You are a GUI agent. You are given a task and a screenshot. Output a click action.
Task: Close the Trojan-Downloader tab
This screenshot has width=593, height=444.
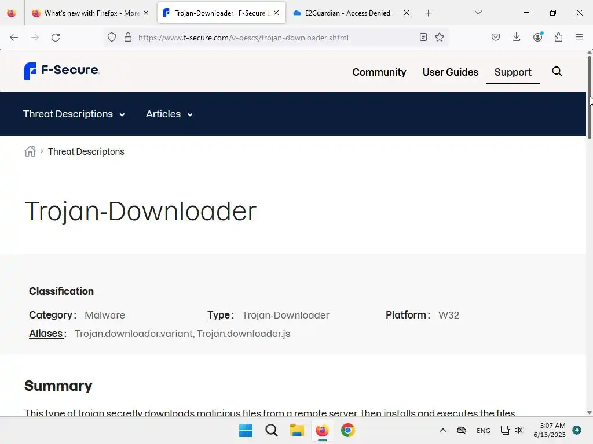point(276,13)
